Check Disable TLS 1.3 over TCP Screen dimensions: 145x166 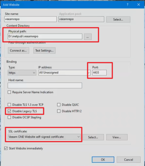[9, 104]
